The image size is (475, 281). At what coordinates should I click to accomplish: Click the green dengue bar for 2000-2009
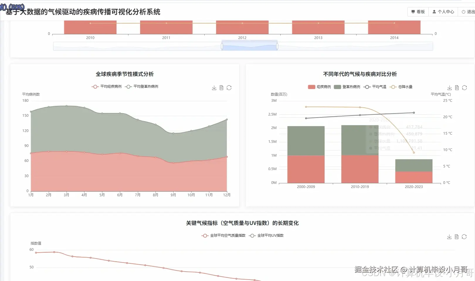point(306,141)
